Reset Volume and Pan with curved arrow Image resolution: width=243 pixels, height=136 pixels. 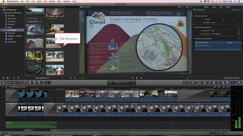(x=239, y=16)
